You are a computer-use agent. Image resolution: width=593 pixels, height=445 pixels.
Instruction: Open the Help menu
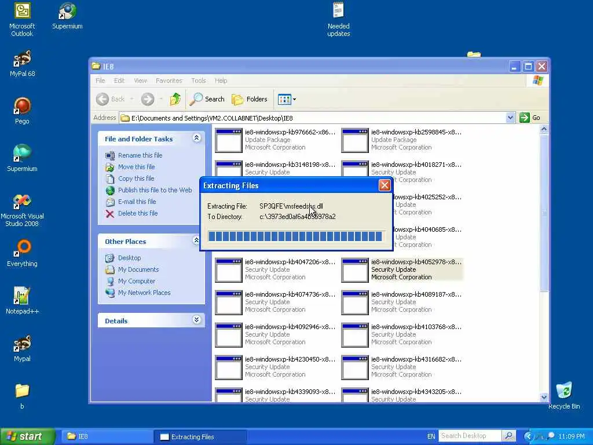point(221,81)
